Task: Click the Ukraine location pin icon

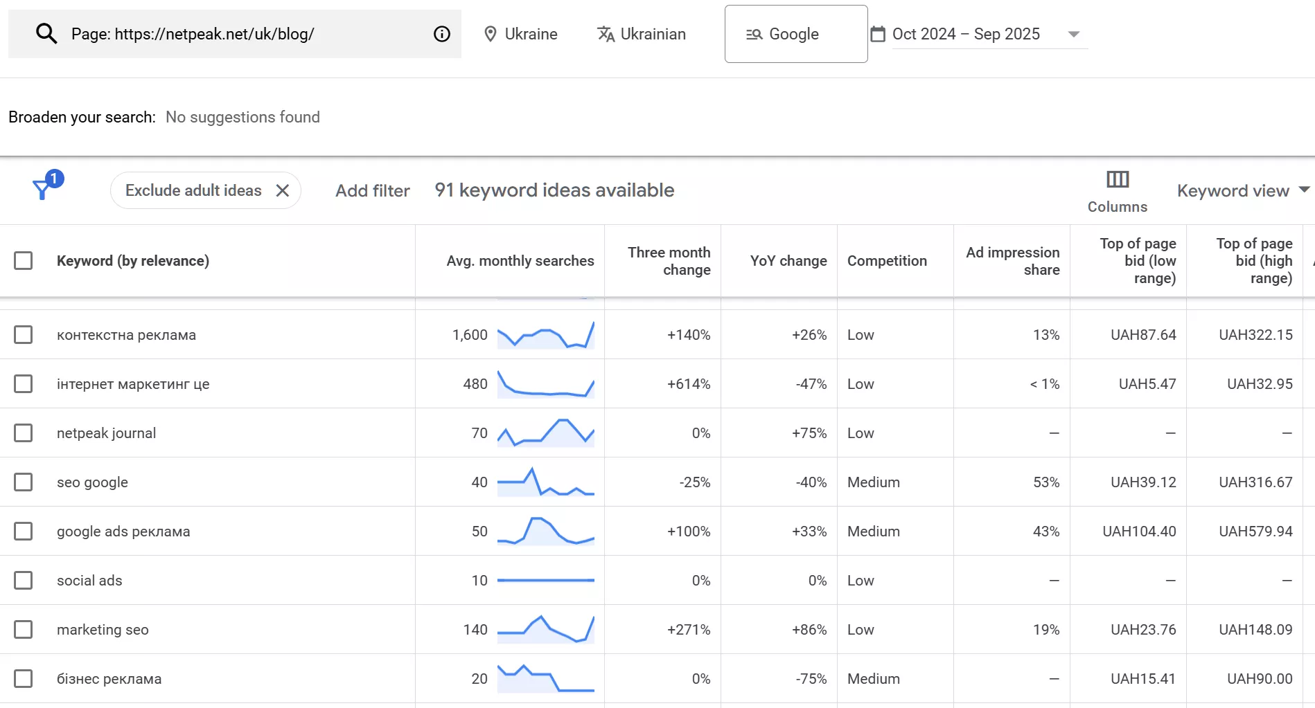Action: pyautogui.click(x=491, y=34)
